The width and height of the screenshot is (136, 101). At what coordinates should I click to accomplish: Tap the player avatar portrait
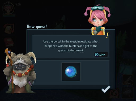(x=8, y=8)
